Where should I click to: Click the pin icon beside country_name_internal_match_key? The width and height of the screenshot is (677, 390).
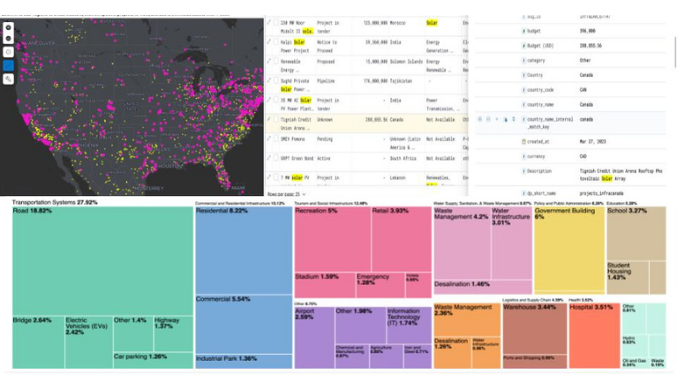[505, 119]
